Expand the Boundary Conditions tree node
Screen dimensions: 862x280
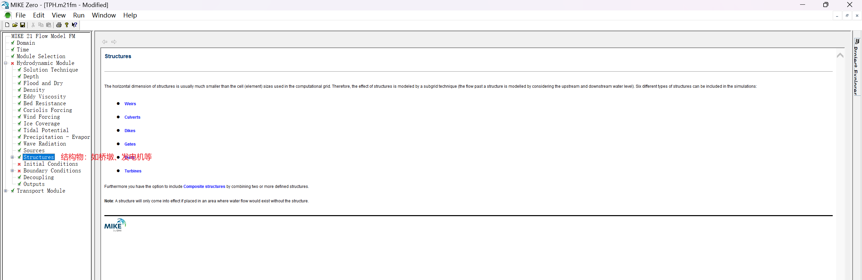(x=12, y=171)
